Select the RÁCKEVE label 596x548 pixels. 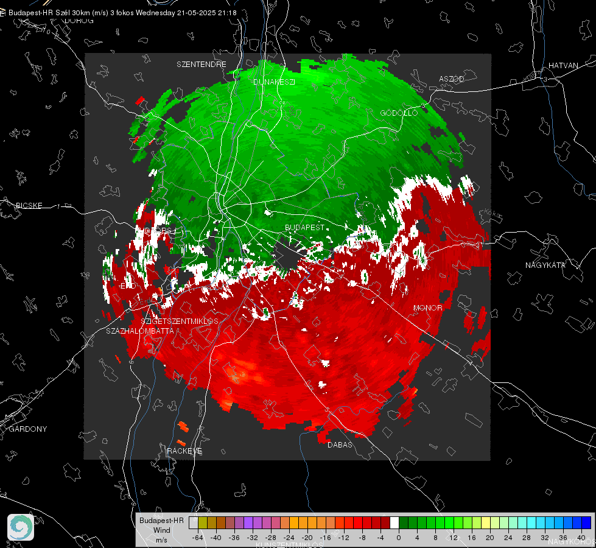tap(184, 451)
